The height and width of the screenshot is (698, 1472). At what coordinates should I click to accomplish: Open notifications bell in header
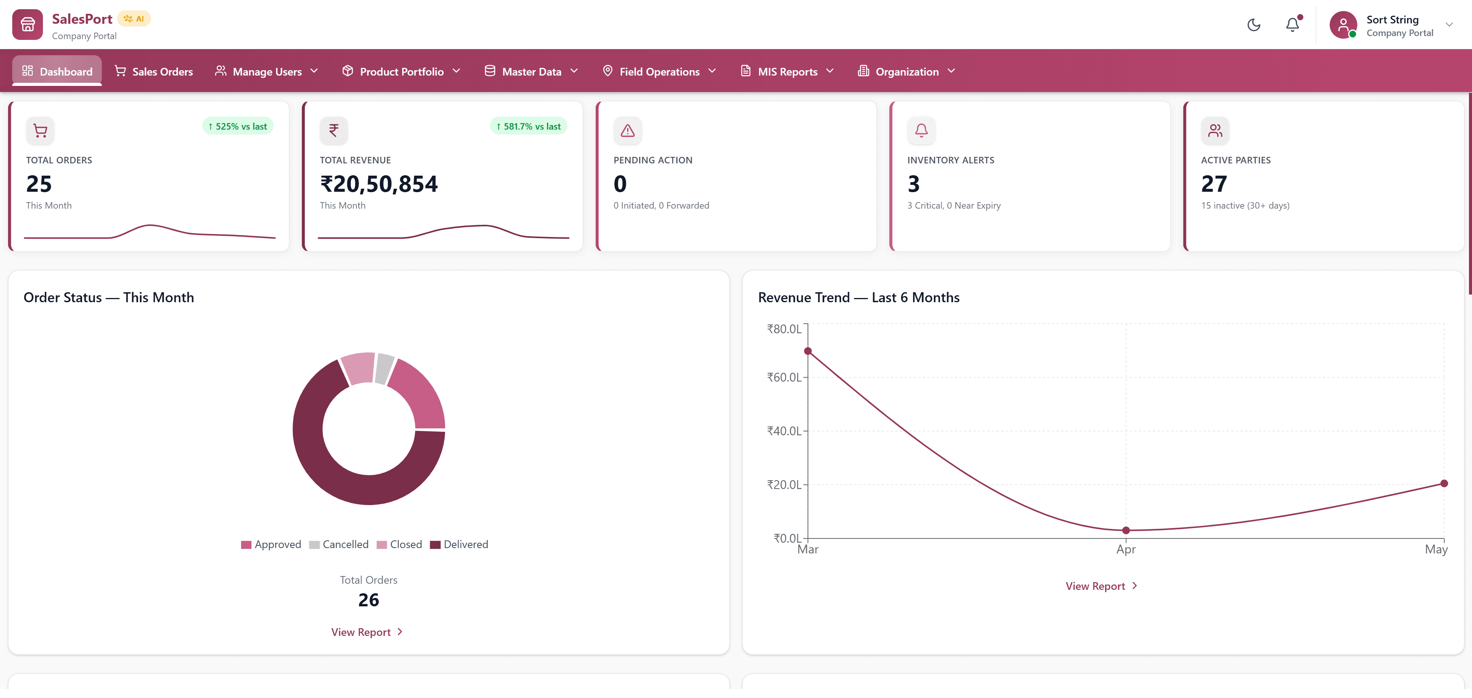tap(1293, 25)
